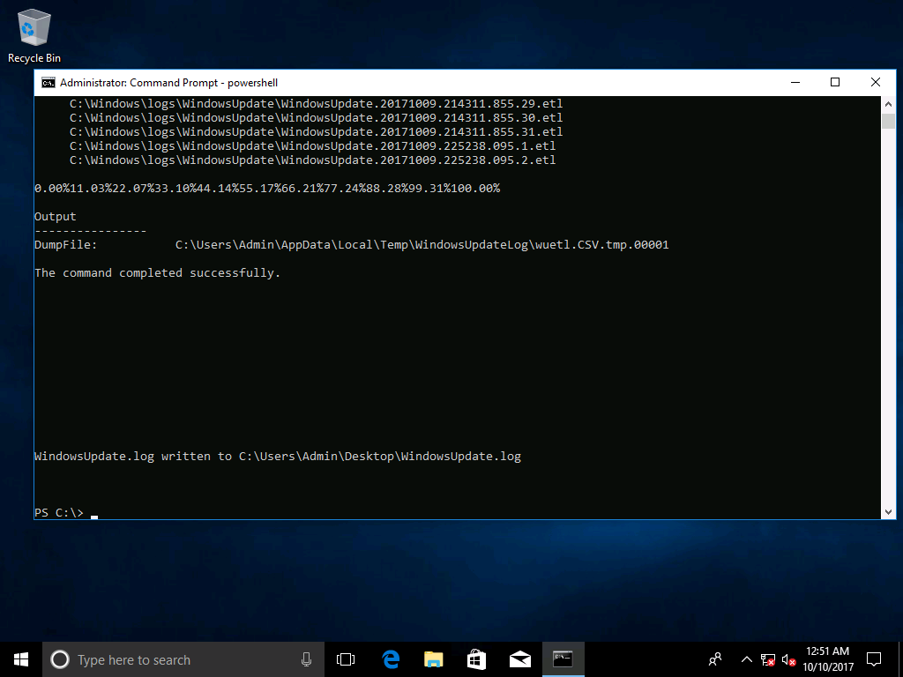
Task: Start Cortana voice search with the microphone
Action: [x=306, y=658]
